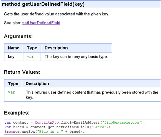Select the Return Values heading
The width and height of the screenshot is (161, 137).
tap(22, 72)
